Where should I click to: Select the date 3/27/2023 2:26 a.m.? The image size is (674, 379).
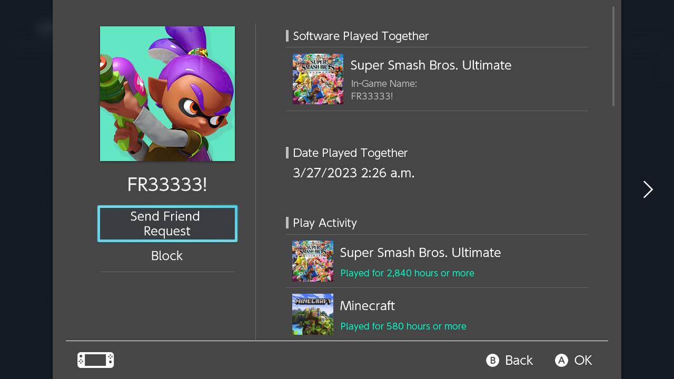coord(354,173)
